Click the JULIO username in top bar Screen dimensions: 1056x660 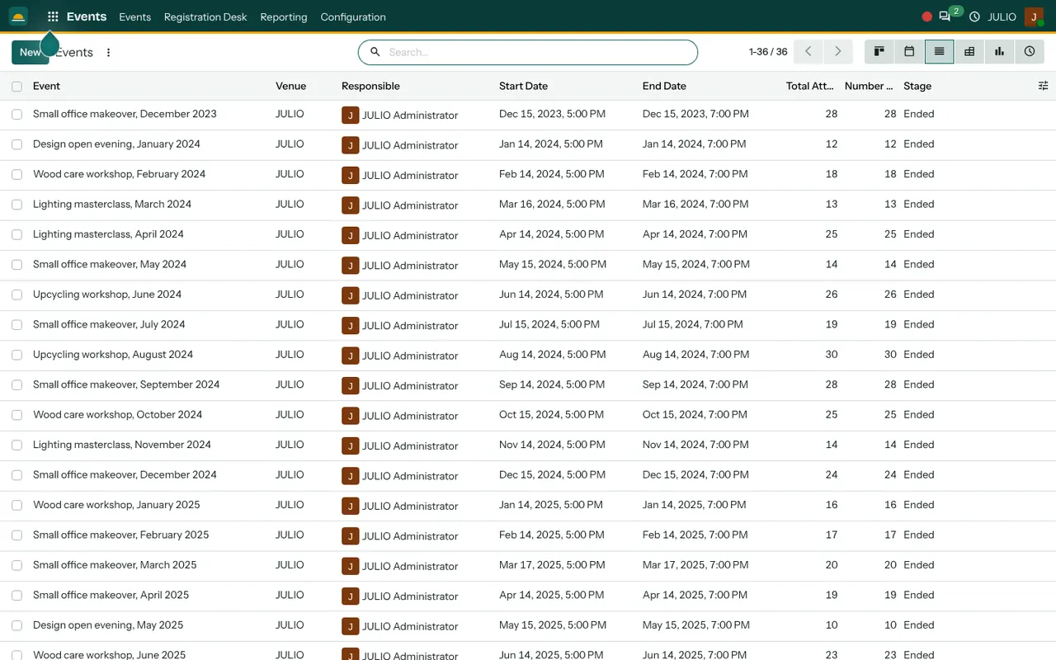1002,16
